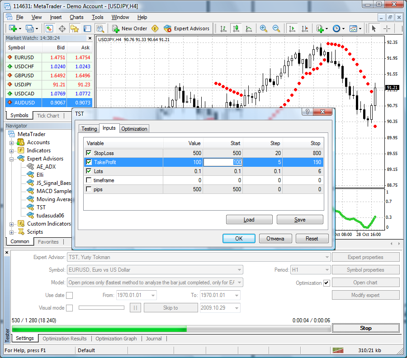
Task: Select the AUDUSD row in Market Watch
Action: (49, 103)
